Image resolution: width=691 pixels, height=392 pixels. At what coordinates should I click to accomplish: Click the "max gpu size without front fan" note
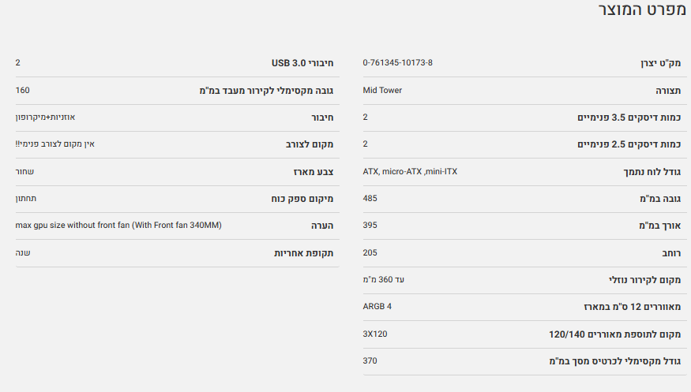[118, 226]
